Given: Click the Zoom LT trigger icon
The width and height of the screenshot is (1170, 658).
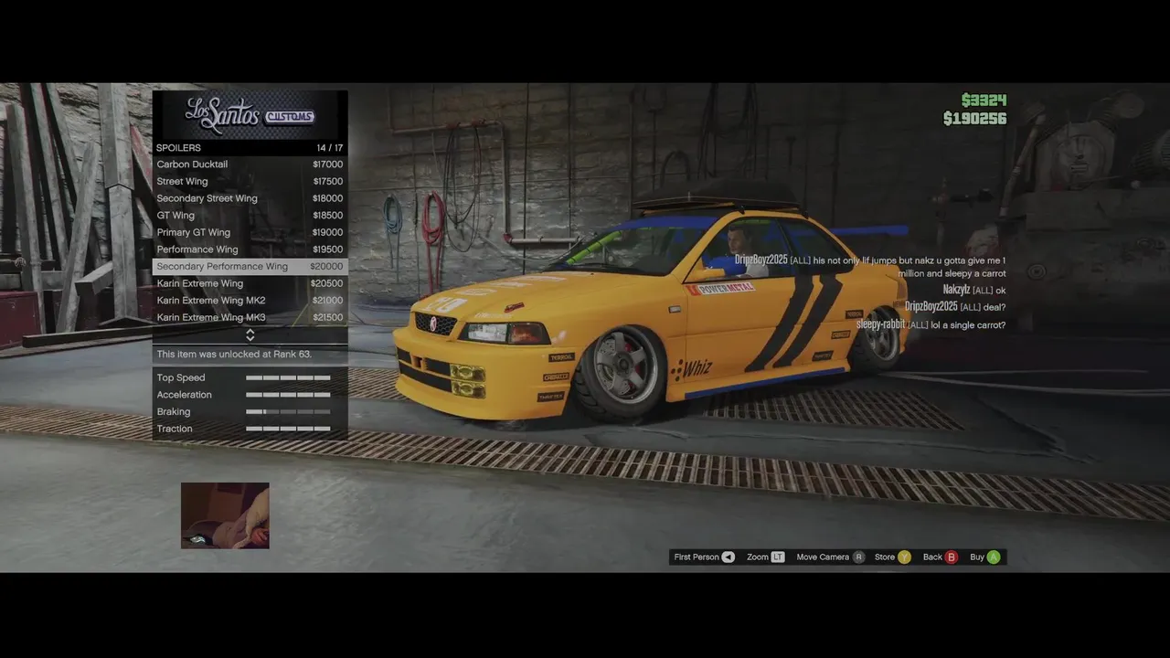Looking at the screenshot, I should [x=778, y=557].
